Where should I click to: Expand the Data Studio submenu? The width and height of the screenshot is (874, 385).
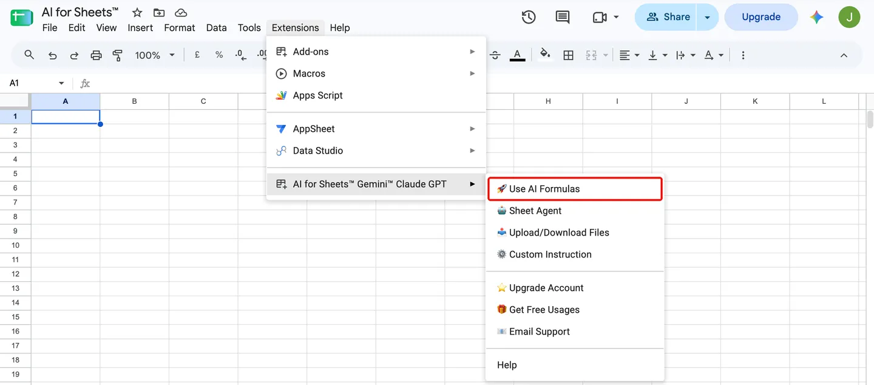(x=376, y=151)
